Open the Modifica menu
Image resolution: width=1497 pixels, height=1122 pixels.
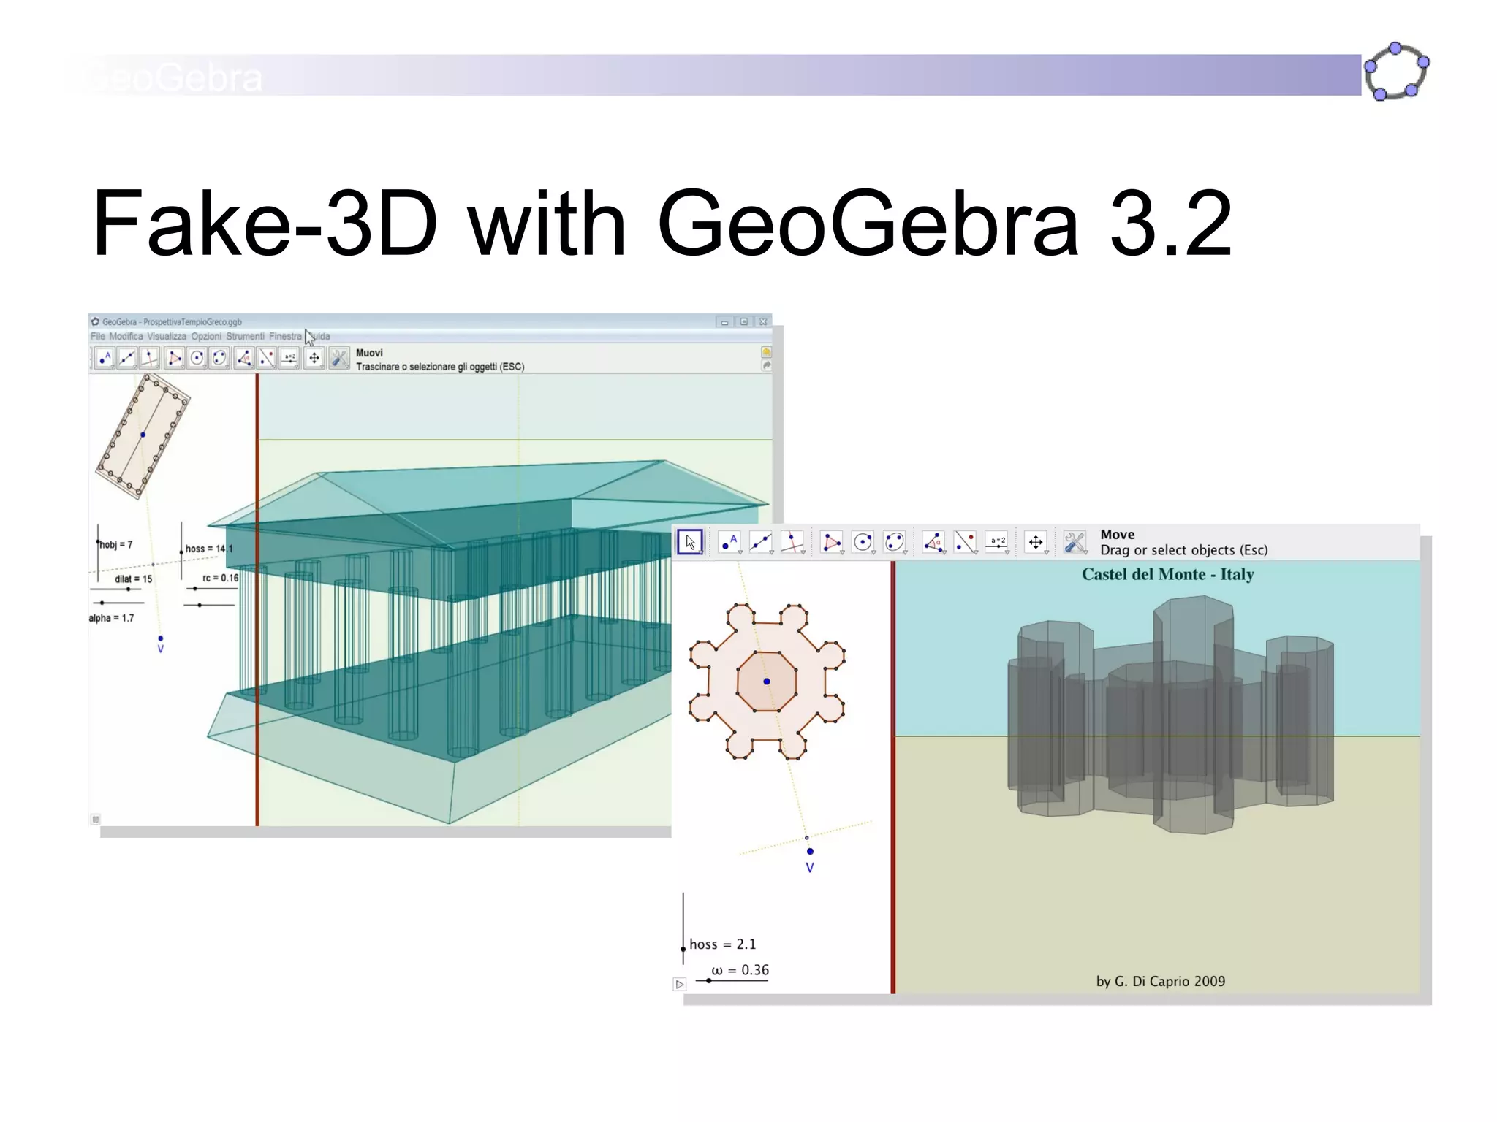(126, 336)
